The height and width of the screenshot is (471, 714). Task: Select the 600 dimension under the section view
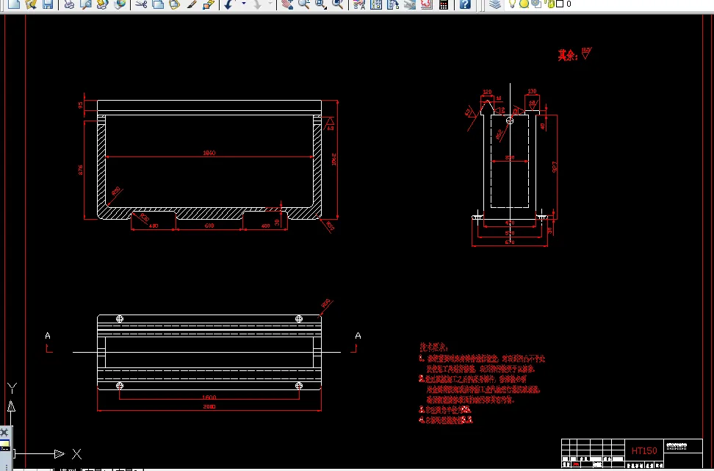coord(209,226)
